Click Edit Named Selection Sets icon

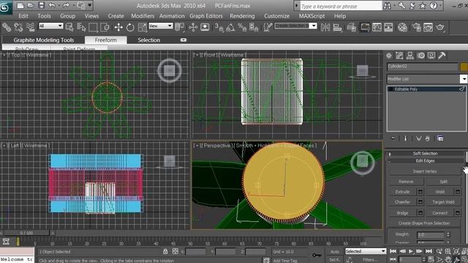tap(268, 28)
